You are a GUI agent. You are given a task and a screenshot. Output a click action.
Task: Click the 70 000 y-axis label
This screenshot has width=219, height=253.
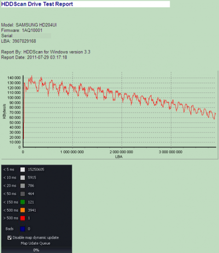coord(15,113)
